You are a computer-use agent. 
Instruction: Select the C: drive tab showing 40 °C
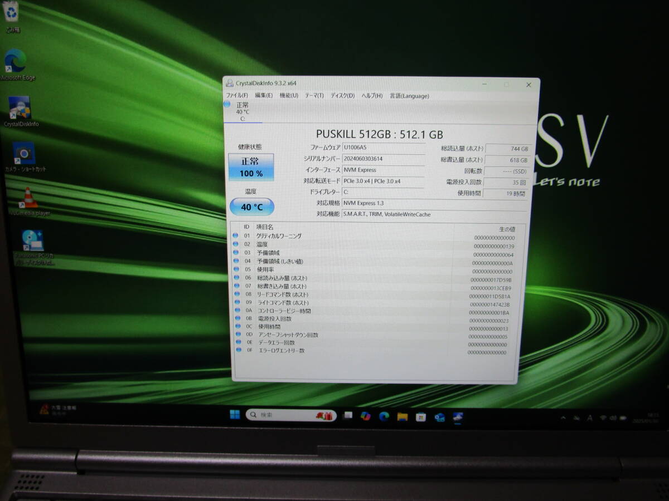coord(243,111)
